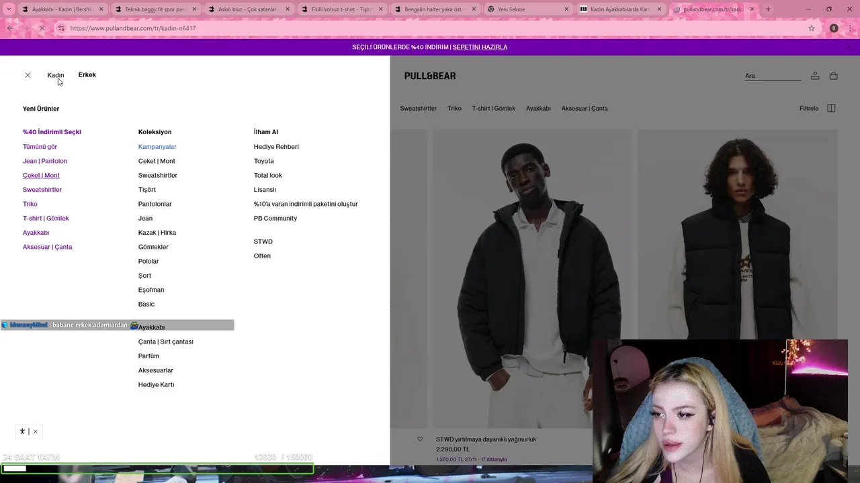The image size is (860, 483).
Task: Open Hediye Rehberi link
Action: 276,146
